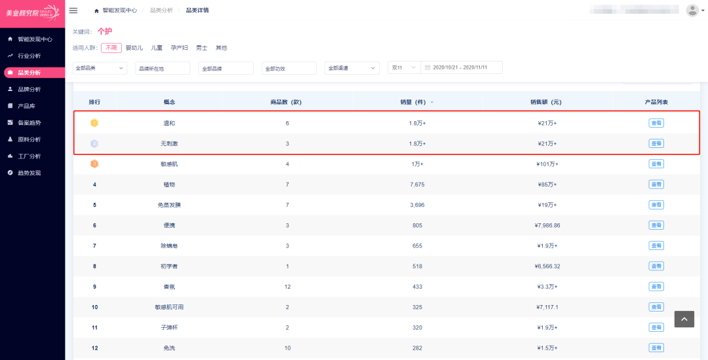Click 查看 button for 温和 row
The width and height of the screenshot is (708, 360).
coord(656,123)
